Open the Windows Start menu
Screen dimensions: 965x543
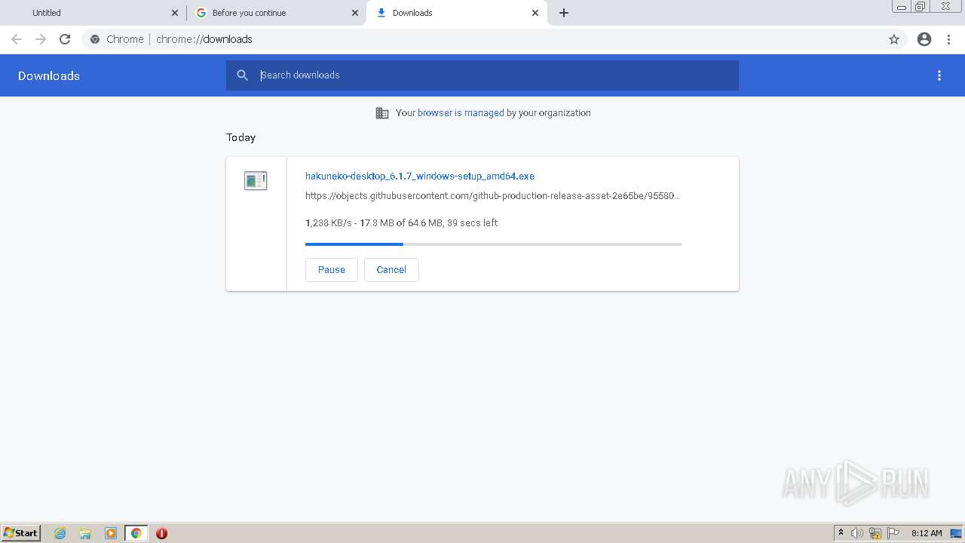[21, 533]
